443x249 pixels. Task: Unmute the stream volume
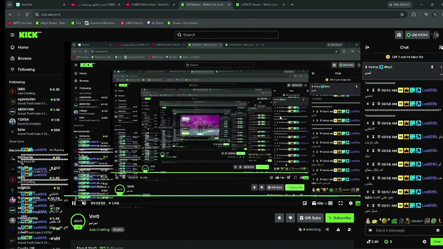tap(84, 203)
